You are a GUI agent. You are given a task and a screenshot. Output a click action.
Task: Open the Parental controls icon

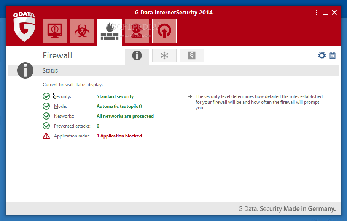coord(137,31)
